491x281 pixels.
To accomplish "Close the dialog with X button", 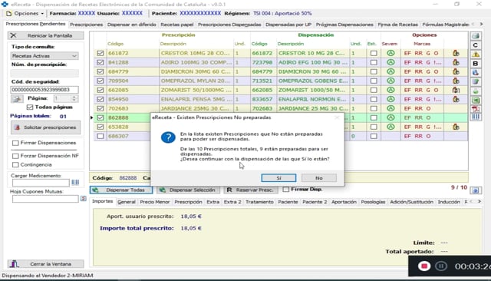I will tap(337, 117).
